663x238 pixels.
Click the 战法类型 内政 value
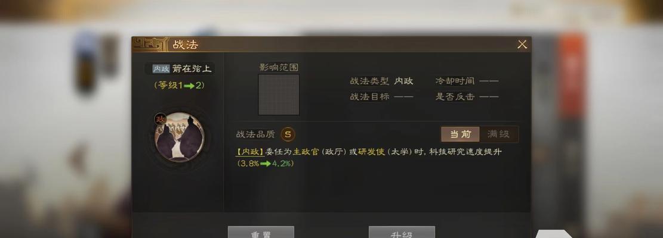click(x=403, y=81)
